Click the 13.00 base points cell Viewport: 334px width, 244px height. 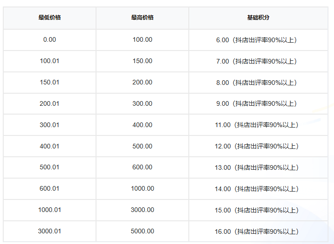click(x=258, y=167)
